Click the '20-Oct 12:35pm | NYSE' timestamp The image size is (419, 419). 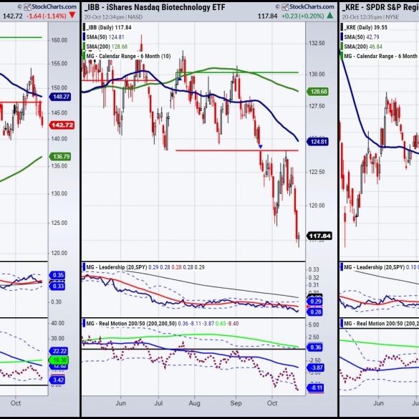[371, 17]
